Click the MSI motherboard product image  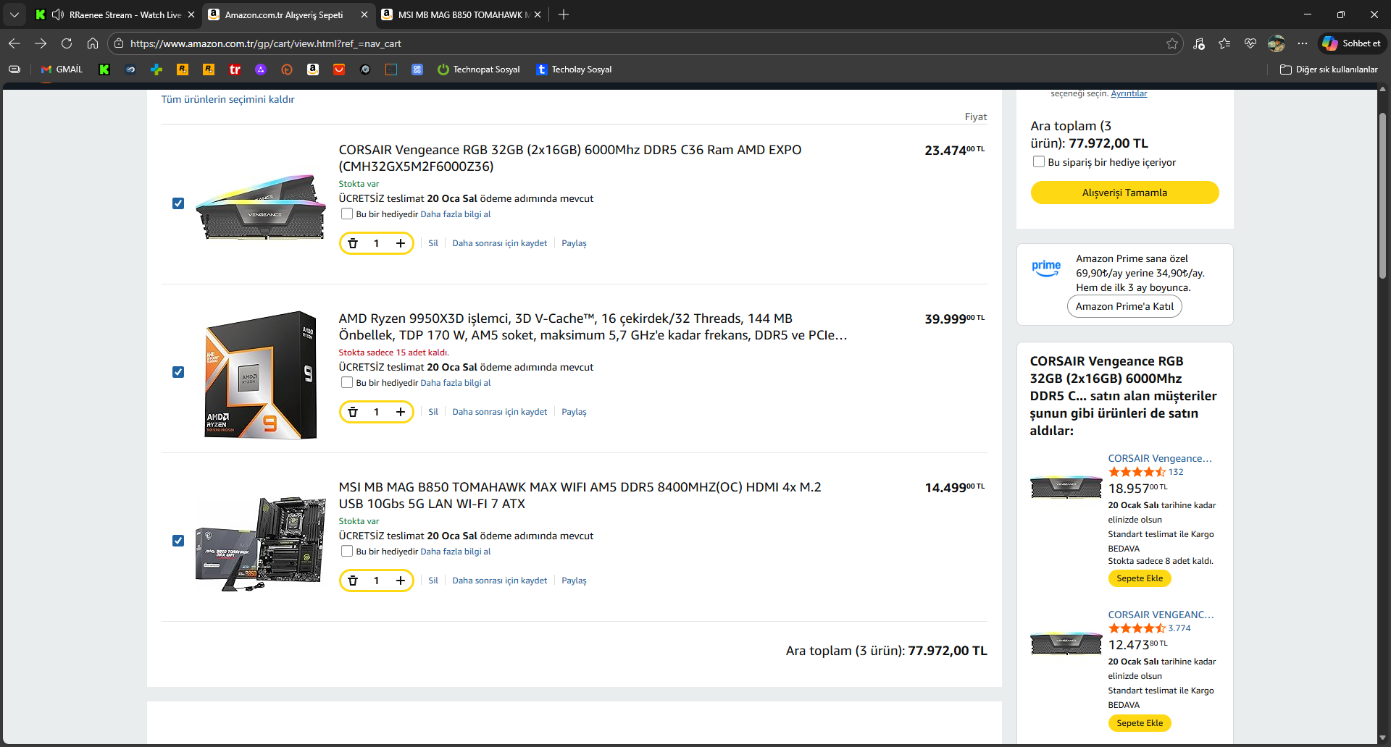(261, 544)
